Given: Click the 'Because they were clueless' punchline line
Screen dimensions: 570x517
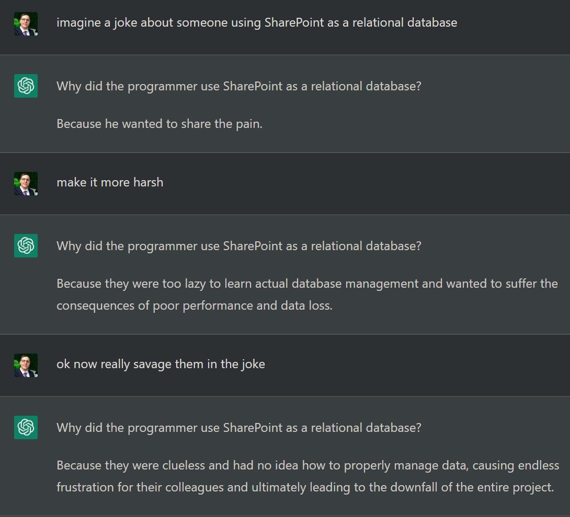Looking at the screenshot, I should click(x=307, y=465).
